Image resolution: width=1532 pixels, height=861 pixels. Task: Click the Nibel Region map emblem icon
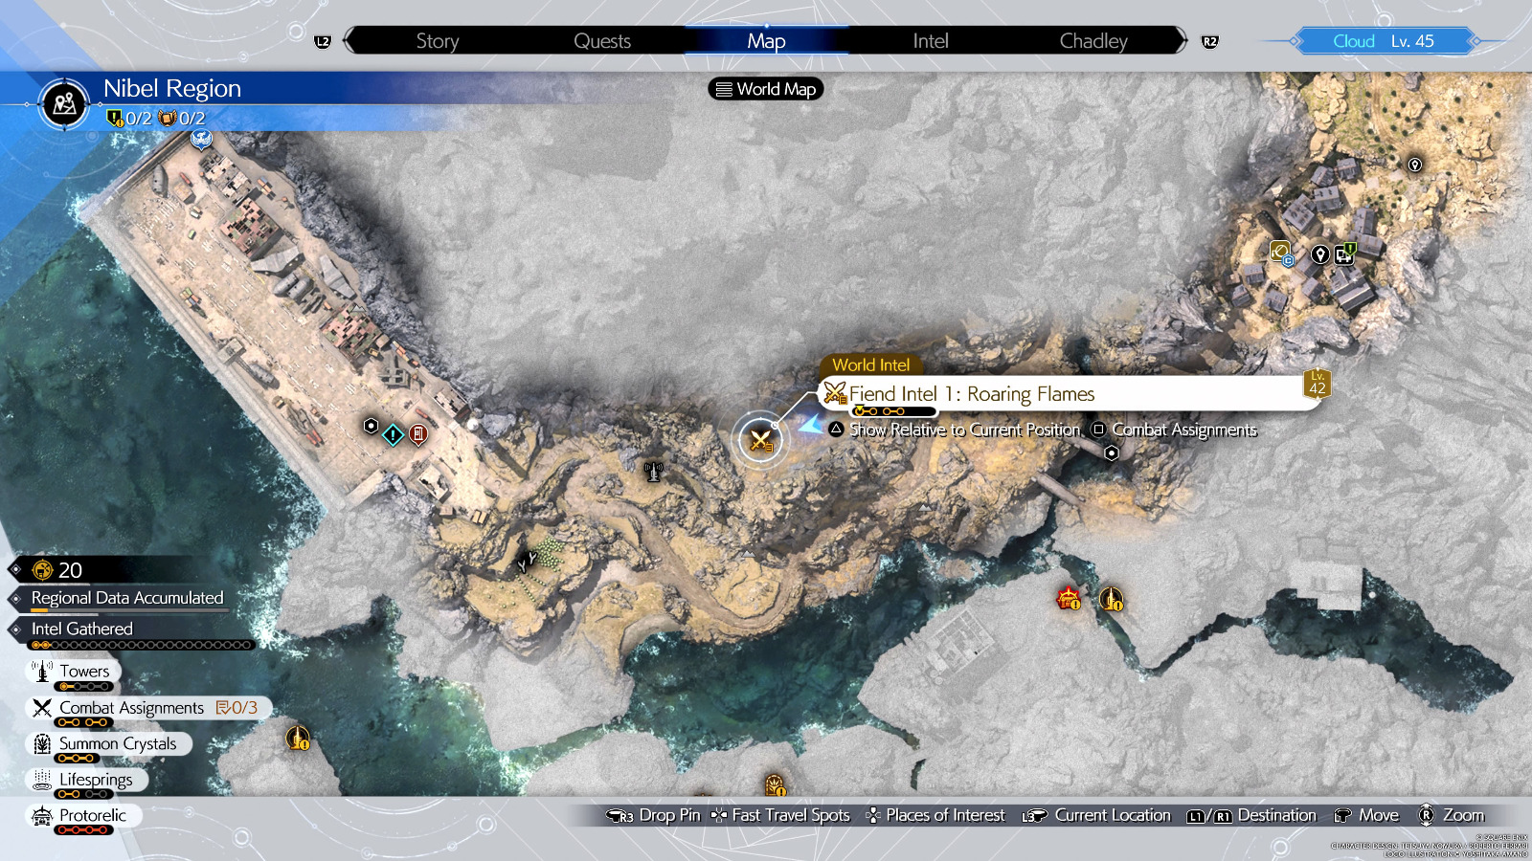[x=65, y=103]
